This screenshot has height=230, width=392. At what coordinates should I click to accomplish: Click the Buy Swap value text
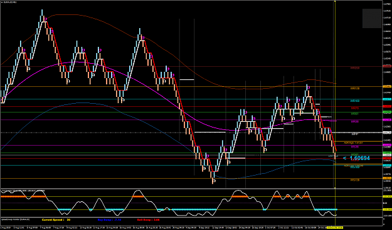pyautogui.click(x=109, y=220)
